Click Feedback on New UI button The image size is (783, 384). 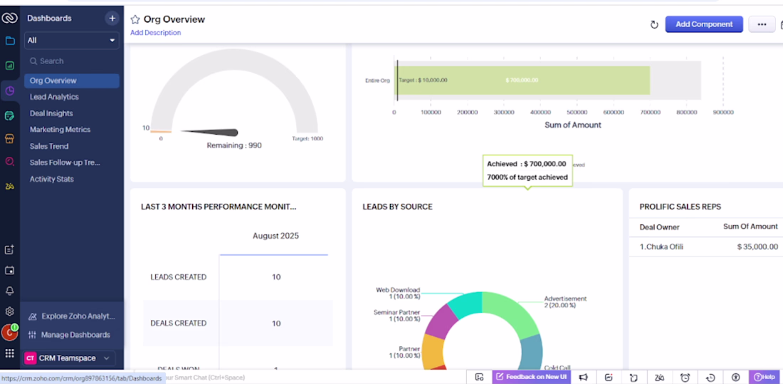pos(532,377)
